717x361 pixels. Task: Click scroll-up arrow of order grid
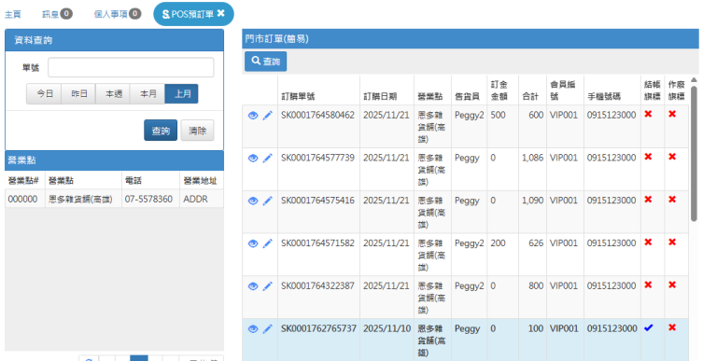coord(694,80)
